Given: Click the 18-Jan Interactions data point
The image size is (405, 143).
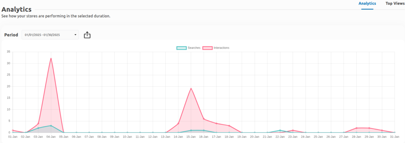Looking at the screenshot, I should (x=229, y=126).
